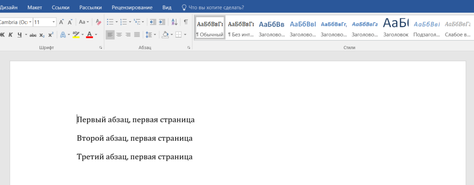This screenshot has width=474, height=185.
Task: Expand underline style dropdown arrow
Action: tap(26, 35)
